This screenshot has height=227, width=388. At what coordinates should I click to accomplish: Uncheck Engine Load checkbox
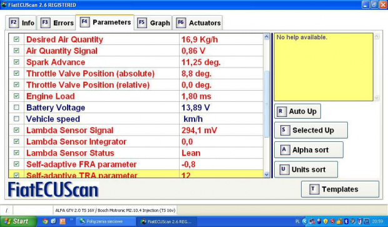pos(16,96)
